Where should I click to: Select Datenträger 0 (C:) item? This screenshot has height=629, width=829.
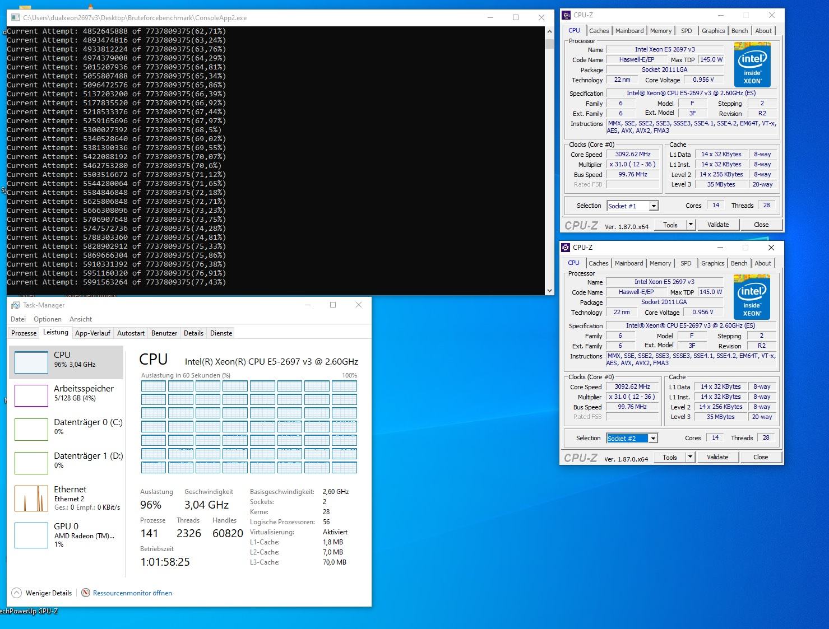pos(66,429)
